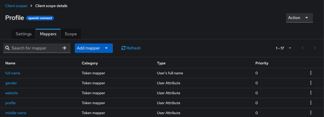The height and width of the screenshot is (117, 324).
Task: Click the User's full name type cell
Action: (x=170, y=73)
